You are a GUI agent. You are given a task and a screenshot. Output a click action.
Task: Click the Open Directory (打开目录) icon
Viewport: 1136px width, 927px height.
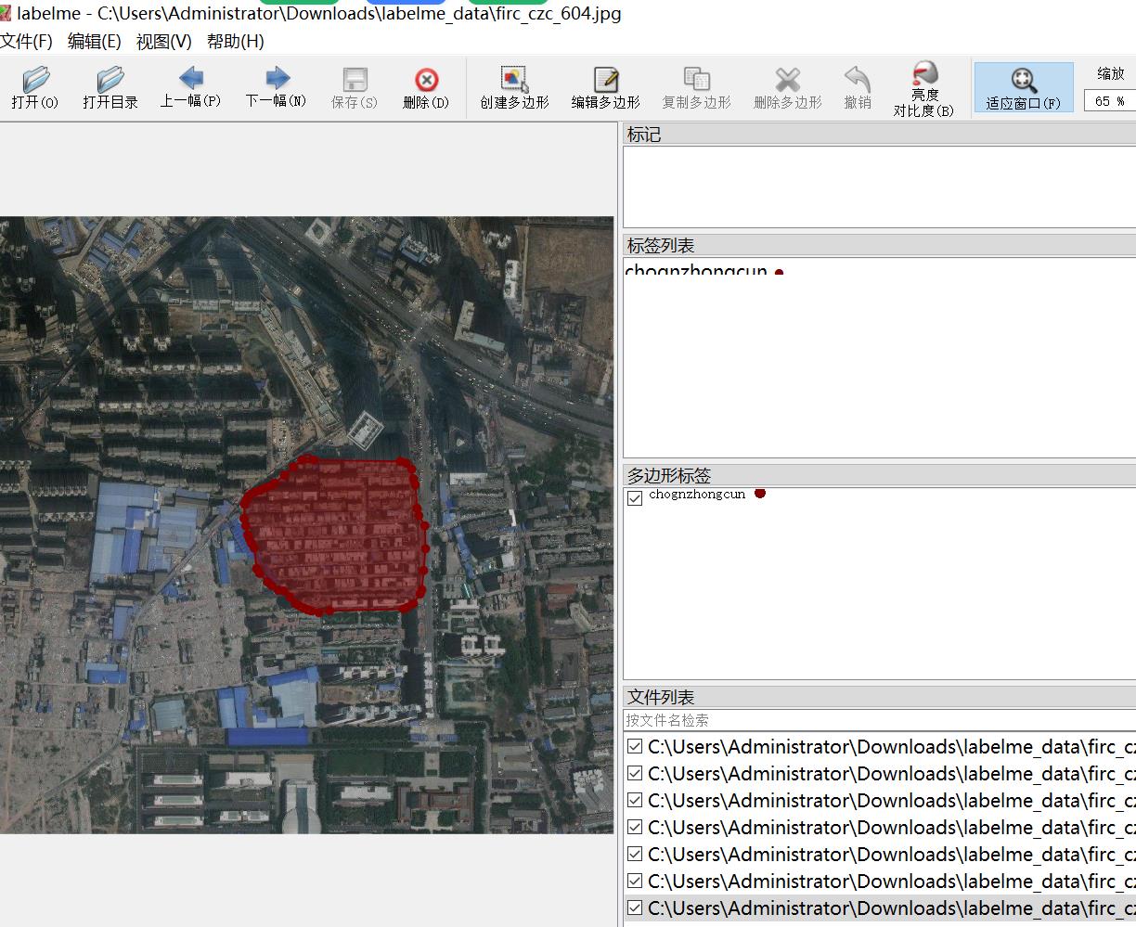coord(110,88)
